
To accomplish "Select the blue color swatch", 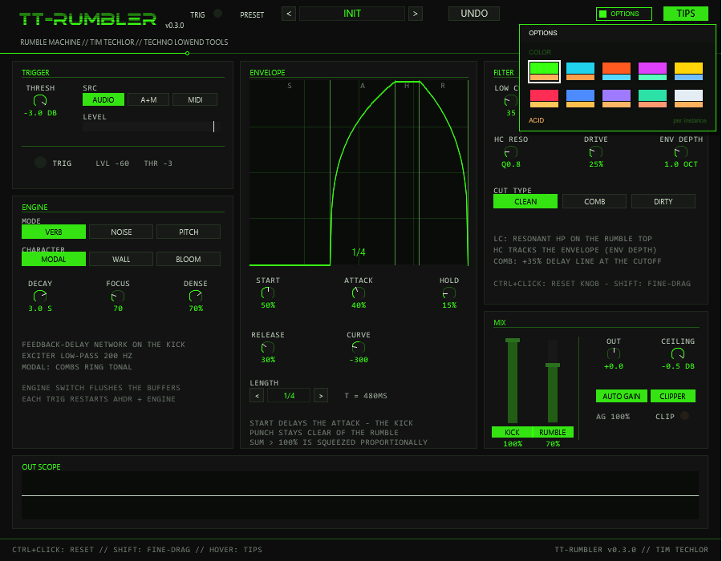I will 580,99.
